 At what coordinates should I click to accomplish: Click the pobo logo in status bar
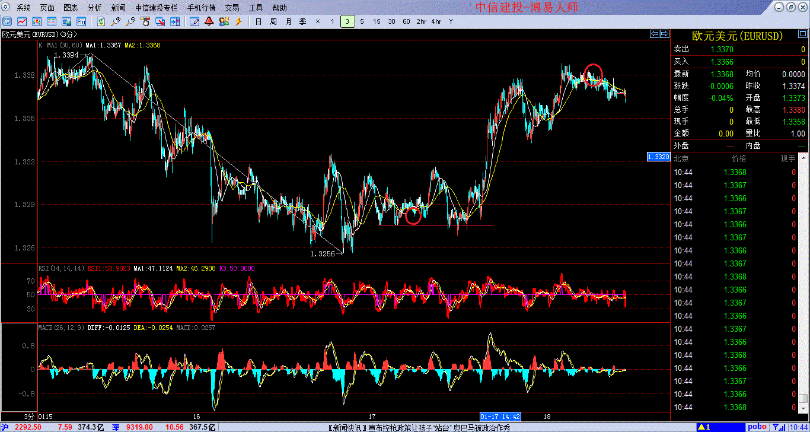[757, 427]
